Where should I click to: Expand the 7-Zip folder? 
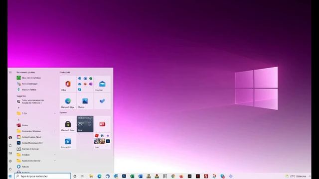[x=36, y=113]
